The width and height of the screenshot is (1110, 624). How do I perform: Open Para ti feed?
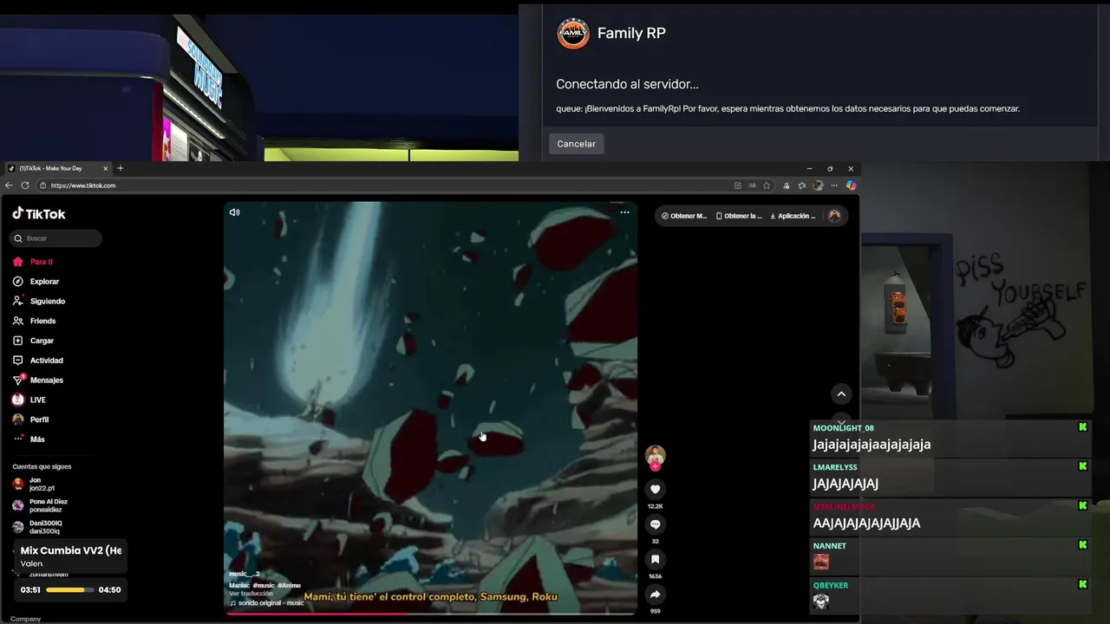pyautogui.click(x=33, y=262)
